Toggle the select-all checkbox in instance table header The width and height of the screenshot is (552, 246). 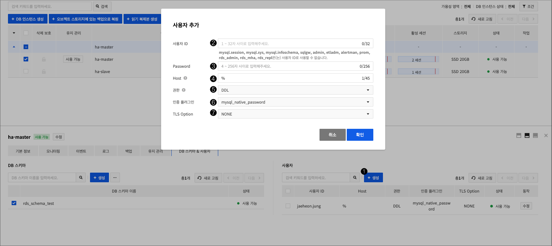tap(26, 33)
